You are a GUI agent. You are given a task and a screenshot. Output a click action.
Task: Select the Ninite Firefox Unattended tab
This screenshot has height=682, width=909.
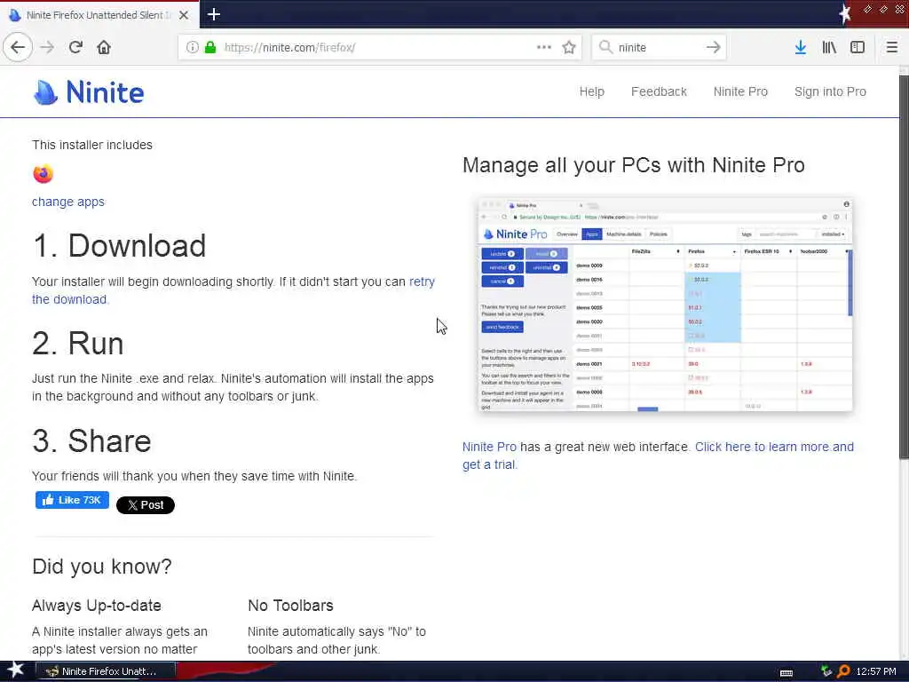(x=99, y=15)
